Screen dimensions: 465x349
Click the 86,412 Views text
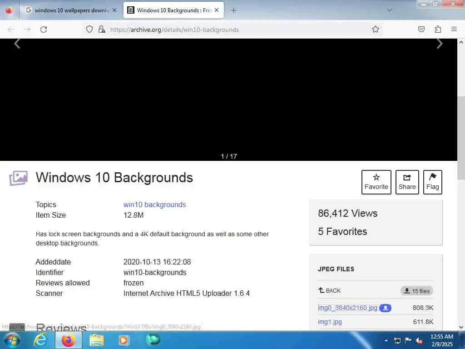click(x=347, y=214)
